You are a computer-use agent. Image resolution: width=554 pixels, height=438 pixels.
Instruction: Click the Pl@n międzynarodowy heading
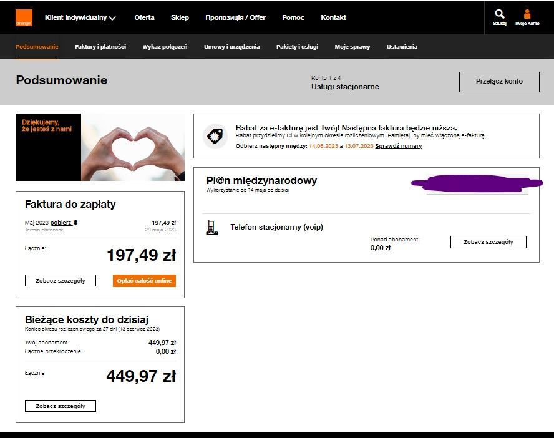261,180
